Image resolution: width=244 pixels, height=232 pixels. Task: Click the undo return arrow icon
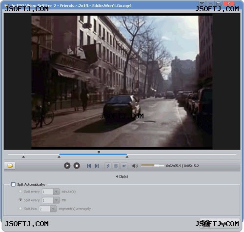[124, 166]
